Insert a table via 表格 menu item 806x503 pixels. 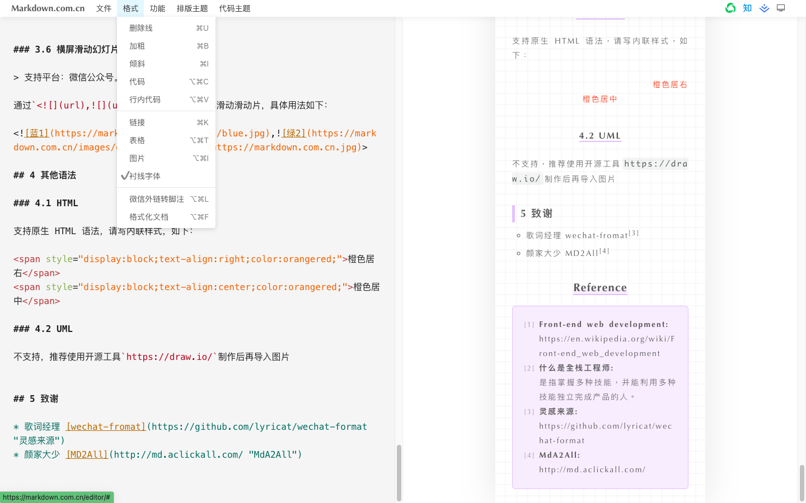137,140
